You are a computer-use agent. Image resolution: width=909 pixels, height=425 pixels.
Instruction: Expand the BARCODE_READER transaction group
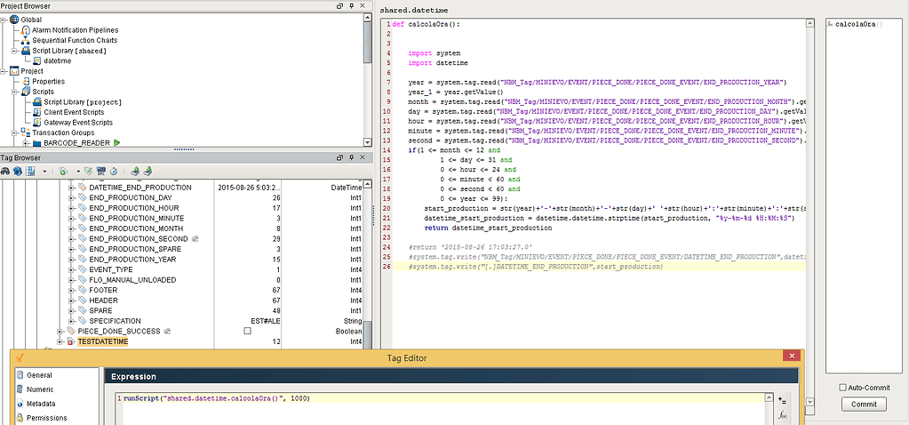[x=26, y=142]
